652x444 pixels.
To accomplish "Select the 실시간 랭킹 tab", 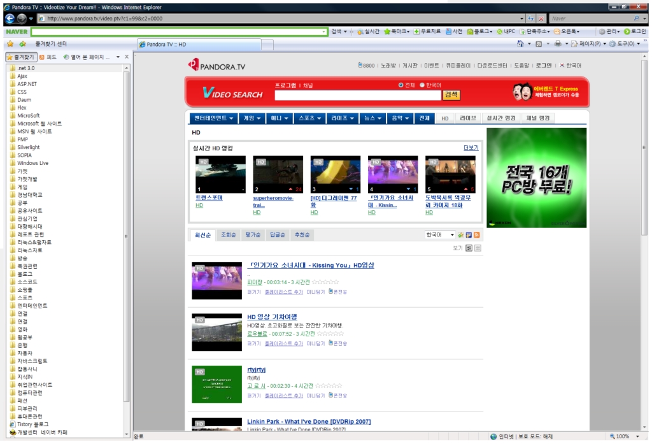I will [501, 118].
